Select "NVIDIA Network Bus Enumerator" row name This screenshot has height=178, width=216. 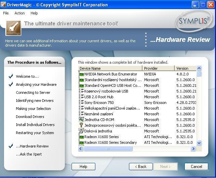pyautogui.click(x=111, y=74)
